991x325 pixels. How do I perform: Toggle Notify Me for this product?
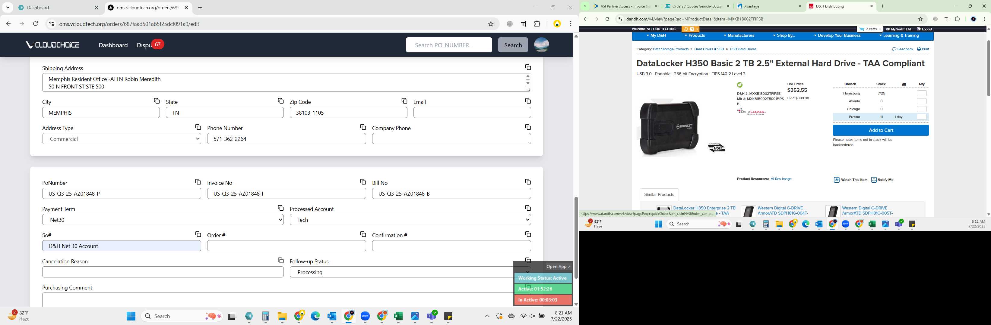coord(882,180)
